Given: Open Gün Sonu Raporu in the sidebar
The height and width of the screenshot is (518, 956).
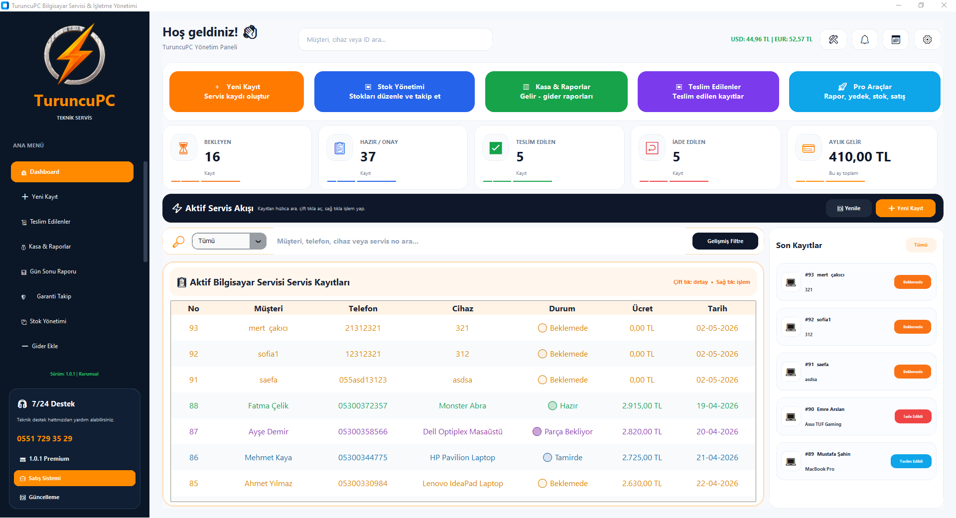Looking at the screenshot, I should coord(72,271).
